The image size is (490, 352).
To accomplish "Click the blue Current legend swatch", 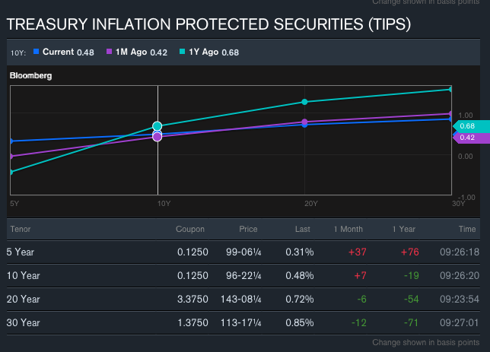I will [36, 52].
